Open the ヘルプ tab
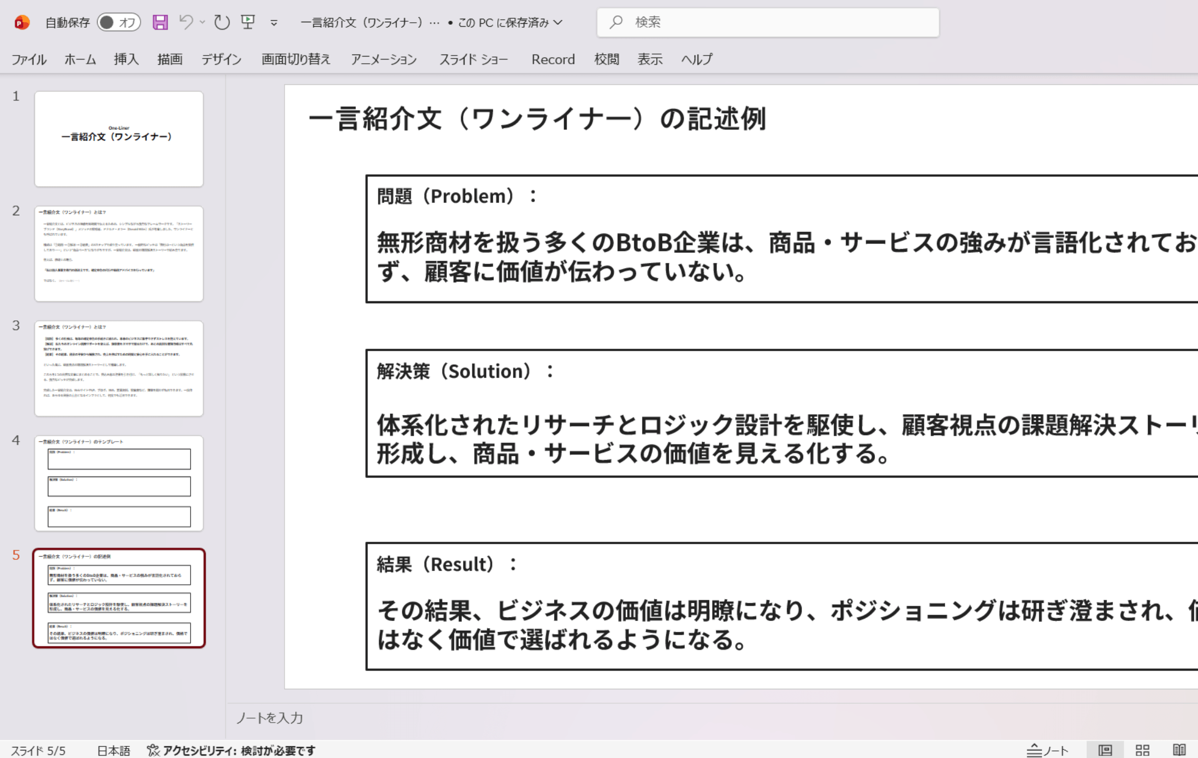Screen dimensions: 1198x758 coord(697,60)
